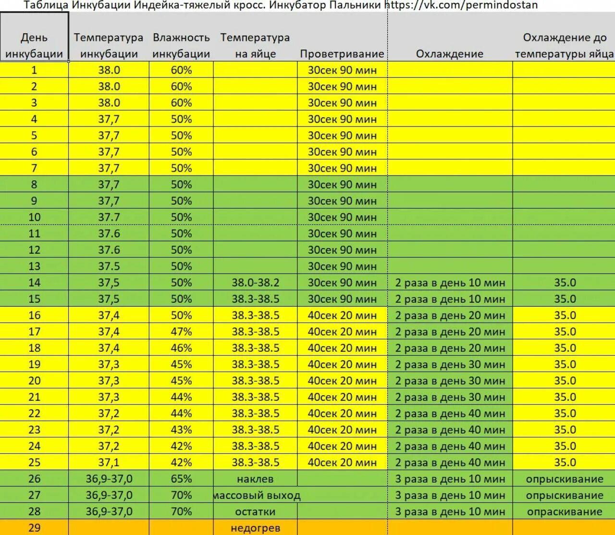This screenshot has height=535, width=615.
Task: Select temperature '36,9-37,0' in day 28 row
Action: [109, 511]
